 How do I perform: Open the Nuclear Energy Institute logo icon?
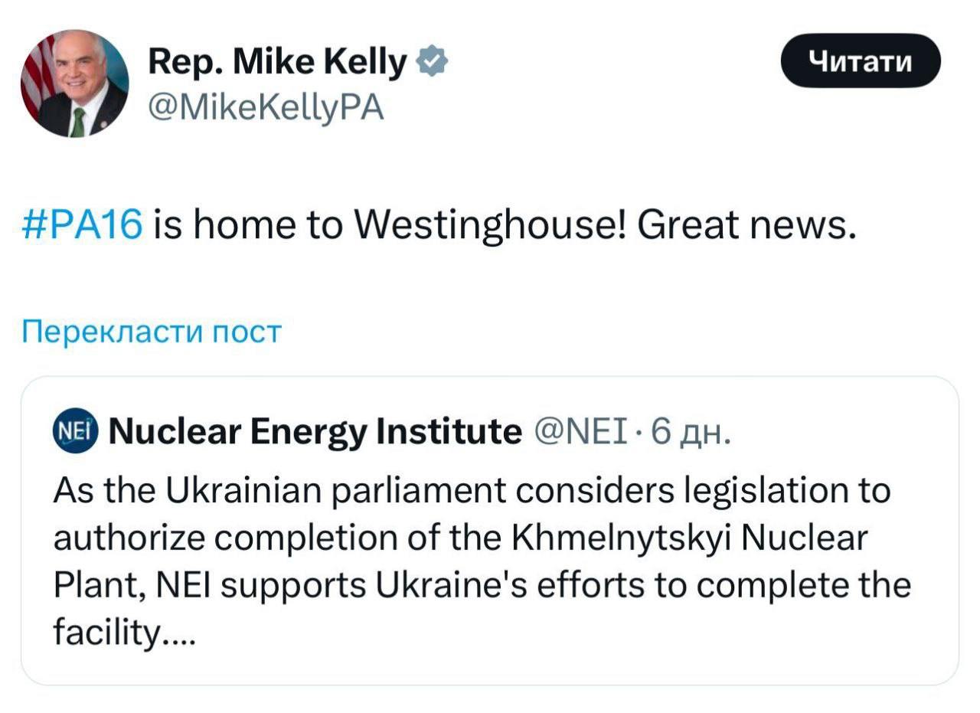coord(74,431)
